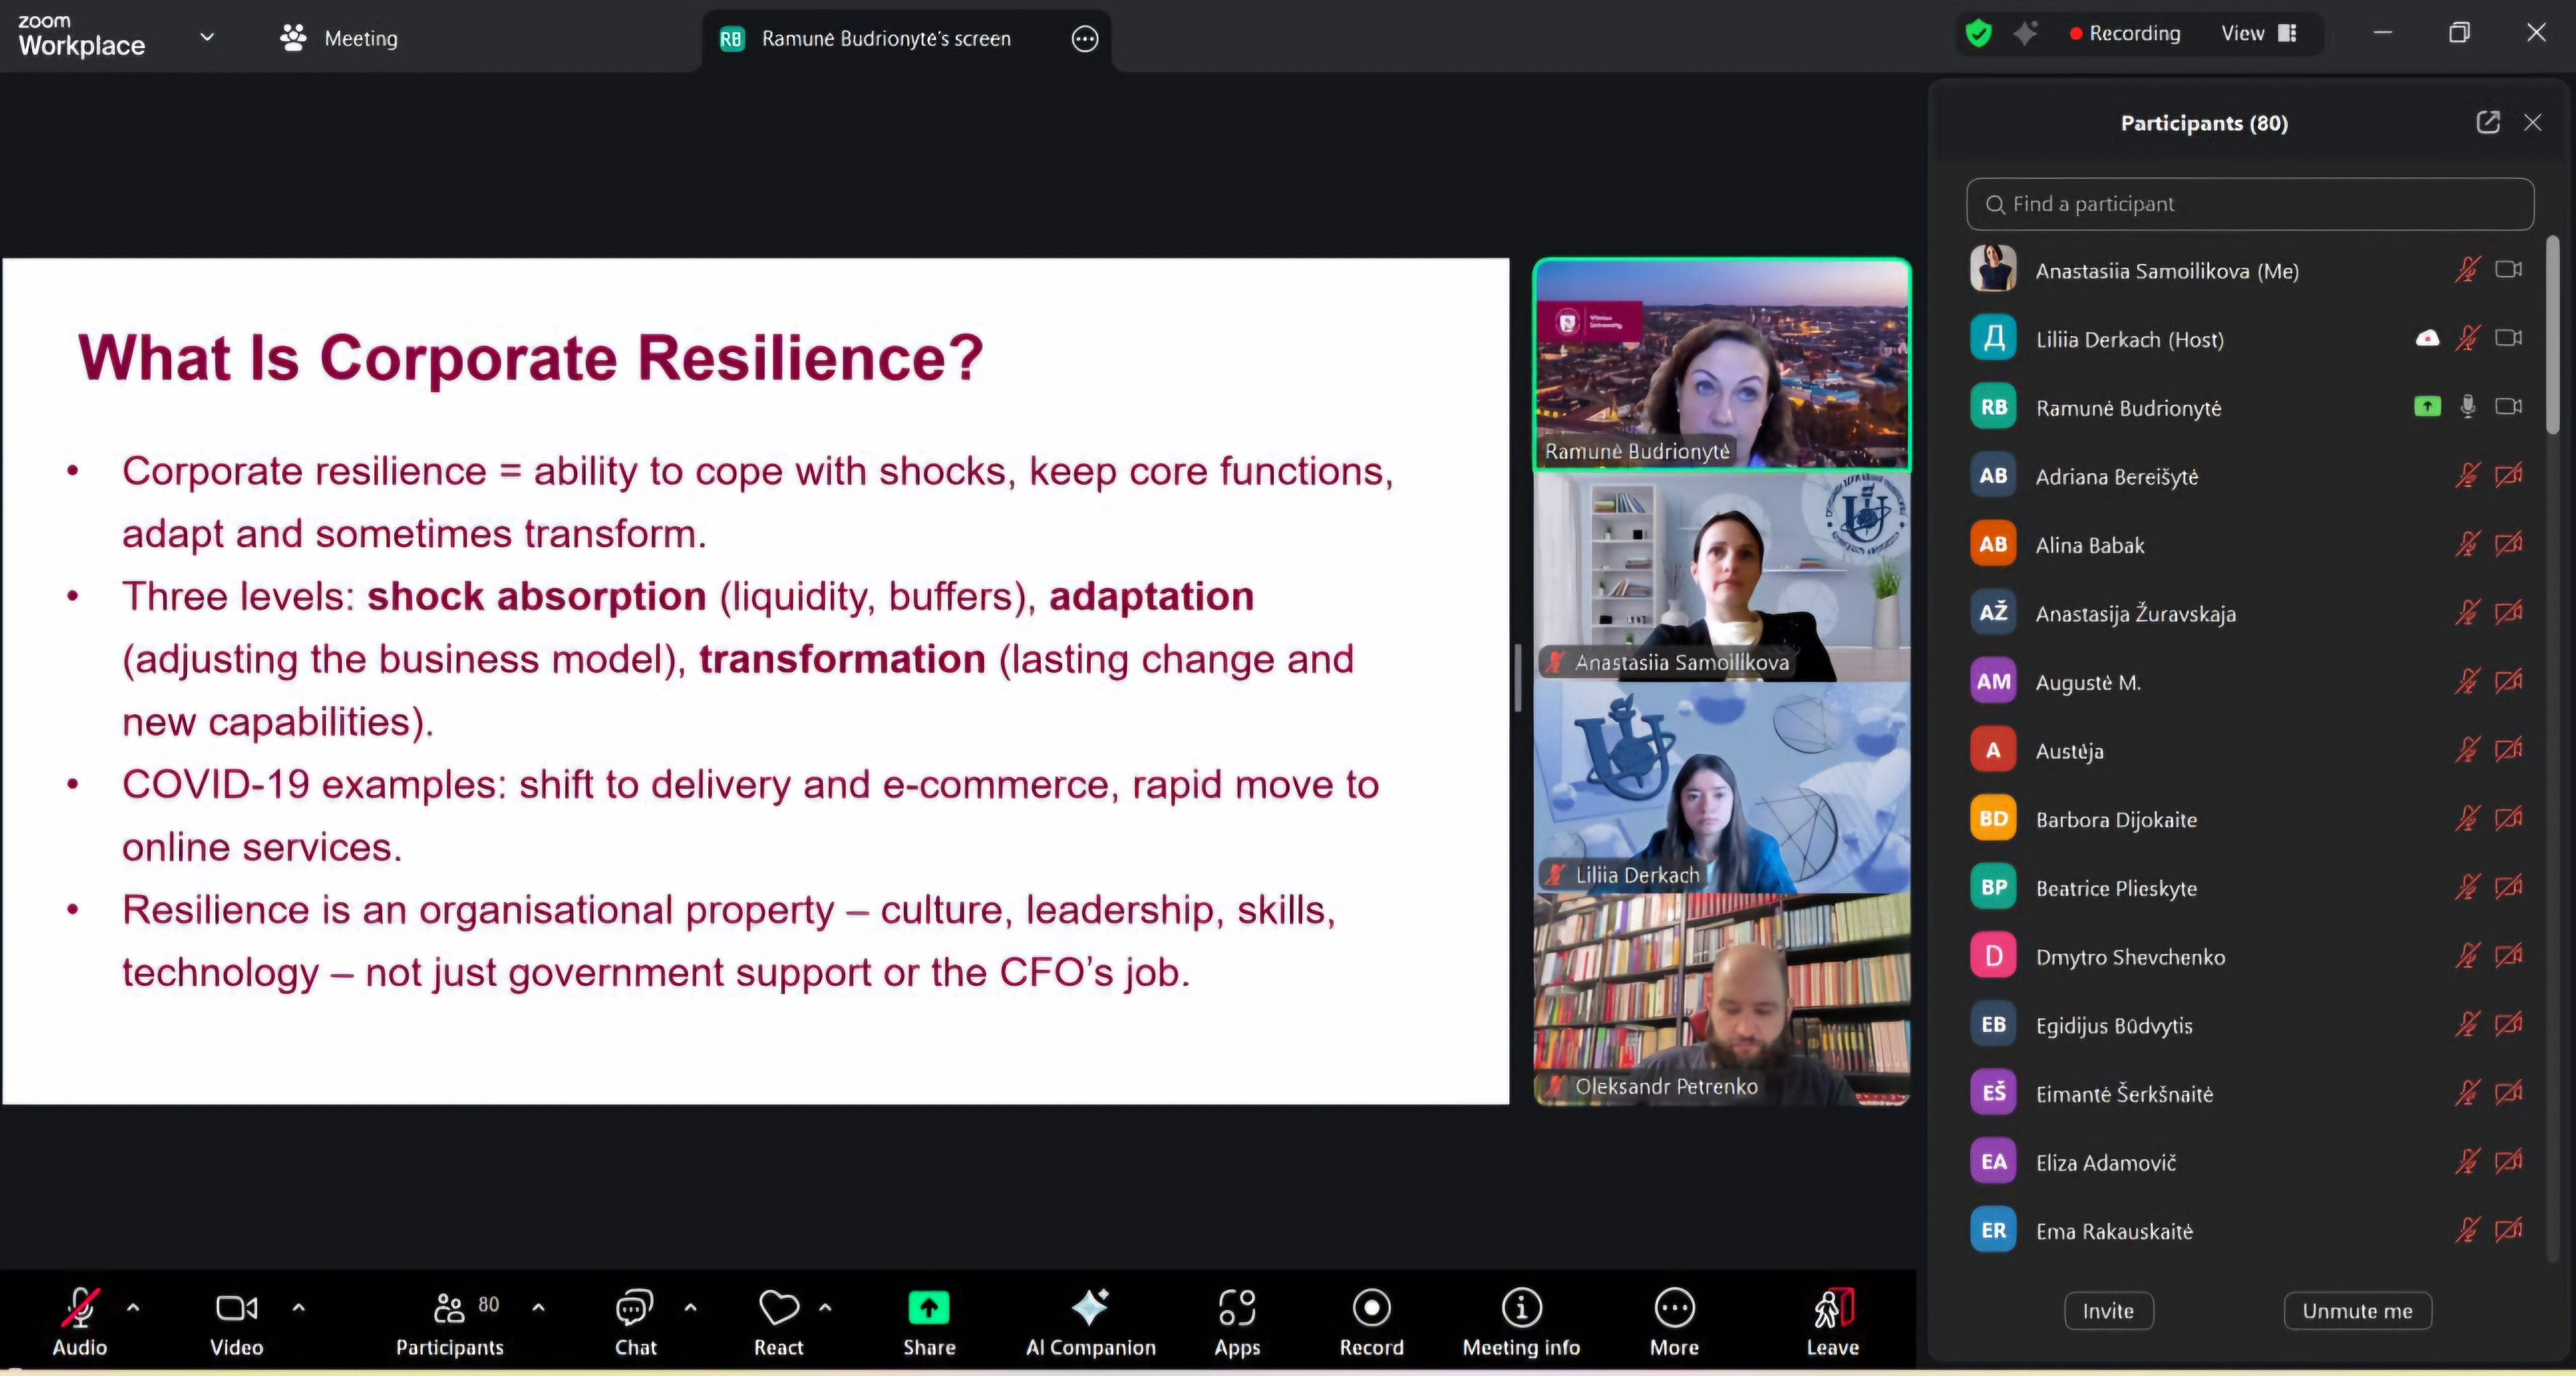The height and width of the screenshot is (1376, 2576).
Task: Click the Find a participant search field
Action: tap(2250, 204)
